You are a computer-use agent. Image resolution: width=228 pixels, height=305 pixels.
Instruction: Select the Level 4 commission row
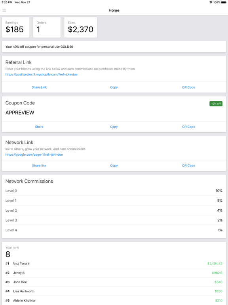click(x=114, y=230)
